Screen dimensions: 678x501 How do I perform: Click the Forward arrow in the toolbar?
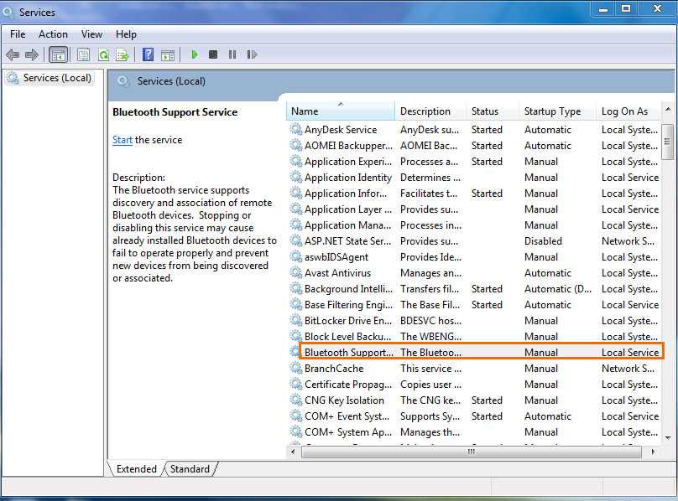click(32, 54)
